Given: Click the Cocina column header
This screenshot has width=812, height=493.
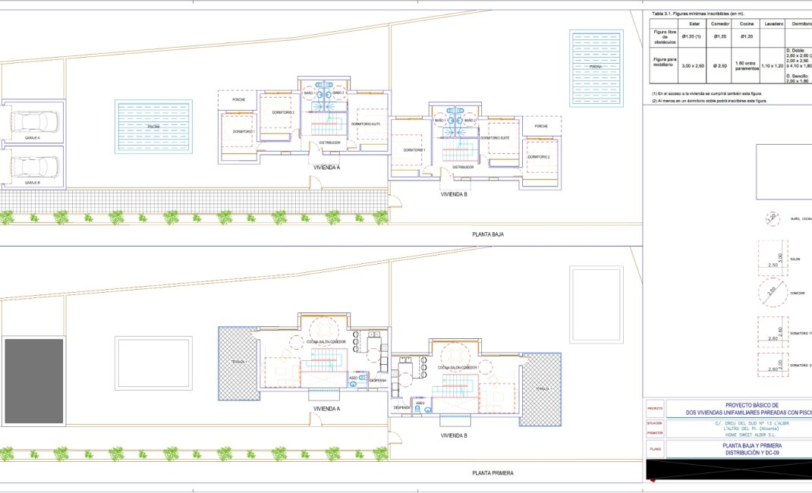Looking at the screenshot, I should click(x=746, y=24).
